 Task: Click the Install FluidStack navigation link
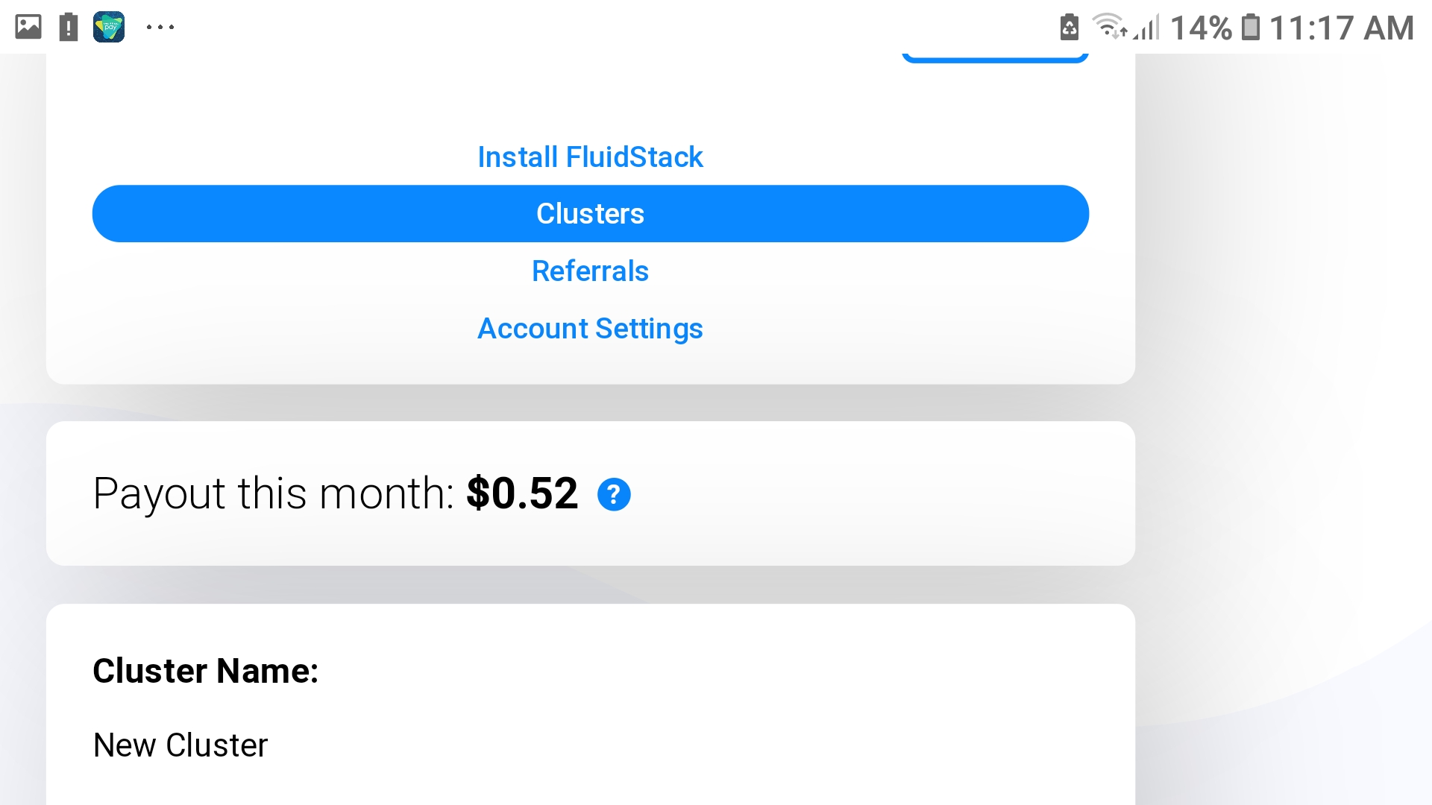589,157
